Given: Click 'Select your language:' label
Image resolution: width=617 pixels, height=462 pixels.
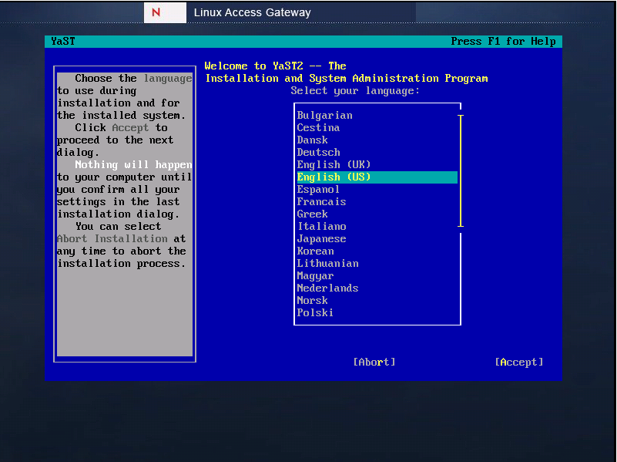Looking at the screenshot, I should coord(355,91).
